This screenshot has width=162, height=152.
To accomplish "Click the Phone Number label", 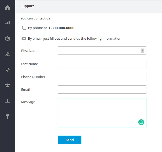I will pos(33,77).
